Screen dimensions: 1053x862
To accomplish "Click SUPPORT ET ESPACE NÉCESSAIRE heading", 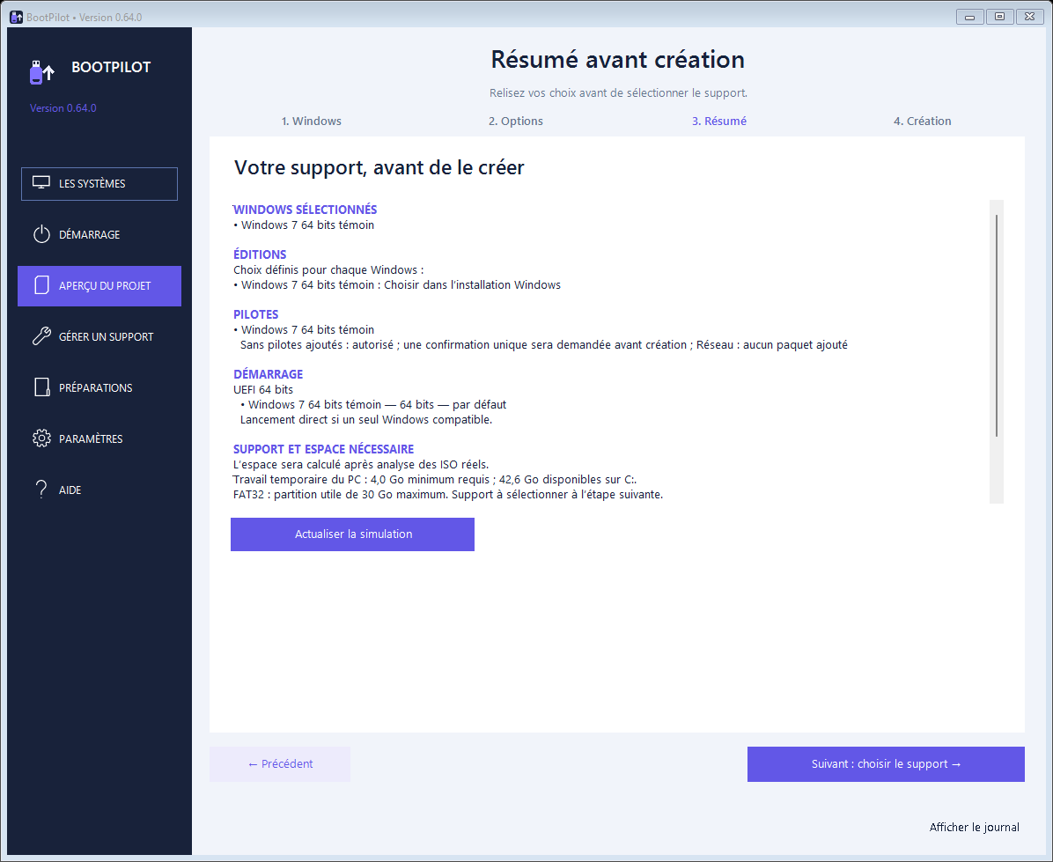I will coord(324,449).
